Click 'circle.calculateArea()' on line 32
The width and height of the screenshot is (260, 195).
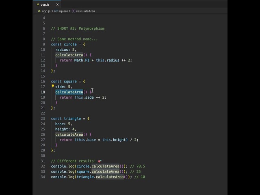(100, 166)
